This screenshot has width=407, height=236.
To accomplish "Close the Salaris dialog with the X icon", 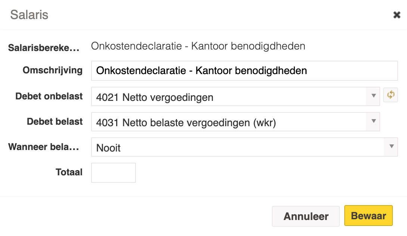I will (397, 15).
